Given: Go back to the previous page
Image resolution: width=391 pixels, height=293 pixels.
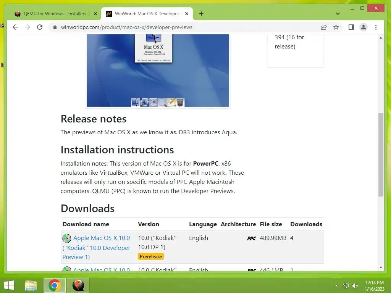Looking at the screenshot, I should click(x=15, y=27).
